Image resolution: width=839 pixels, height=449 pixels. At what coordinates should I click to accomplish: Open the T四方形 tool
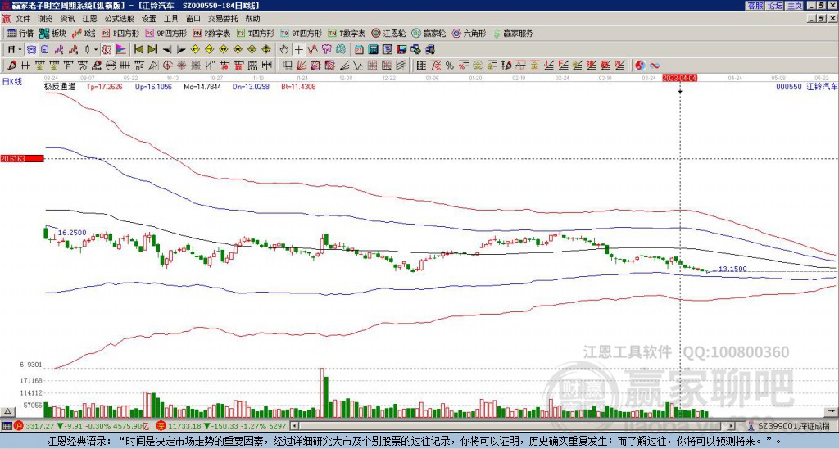[x=256, y=34]
